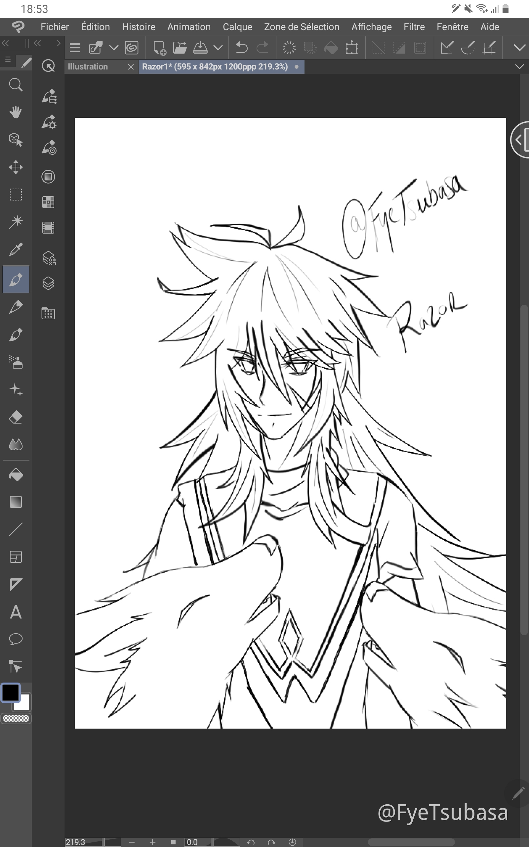Select the Brush tool

(16, 334)
